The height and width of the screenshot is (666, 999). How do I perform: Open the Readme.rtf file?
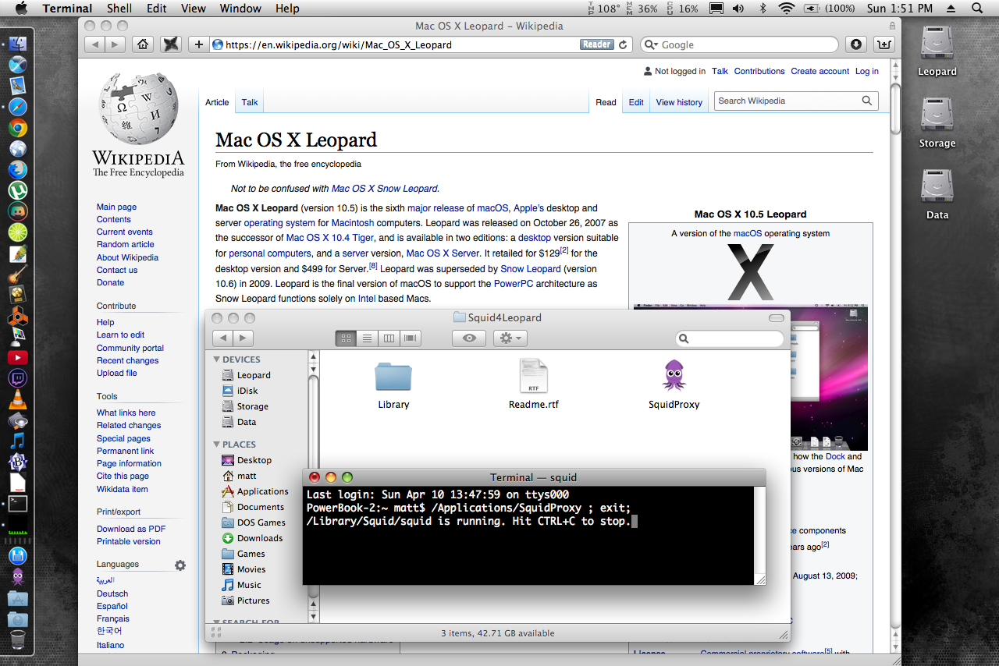[534, 375]
